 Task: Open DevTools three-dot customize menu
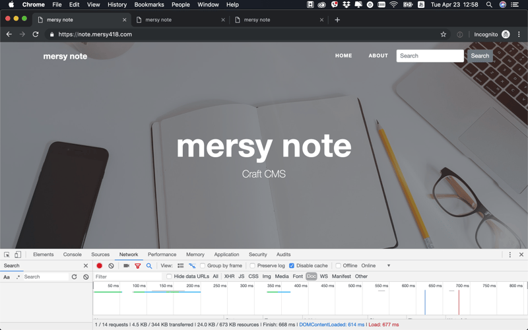(510, 255)
